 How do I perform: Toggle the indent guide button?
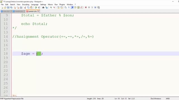click(x=72, y=7)
